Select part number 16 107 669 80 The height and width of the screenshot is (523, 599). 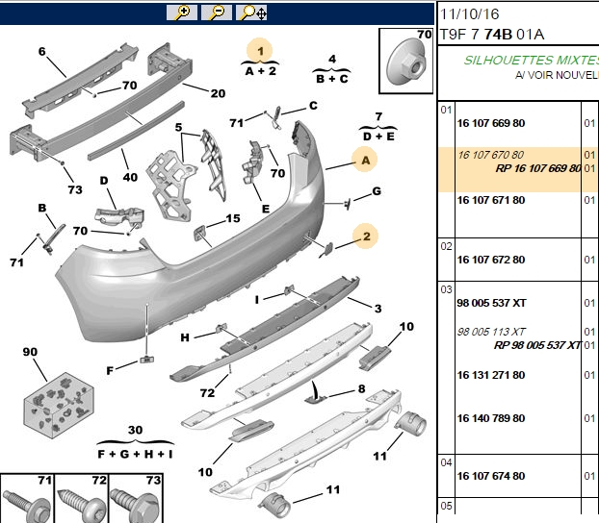tap(491, 123)
